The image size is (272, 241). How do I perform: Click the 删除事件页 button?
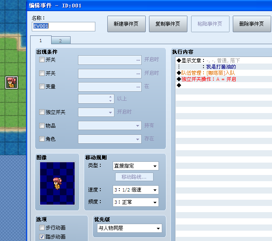(252, 24)
